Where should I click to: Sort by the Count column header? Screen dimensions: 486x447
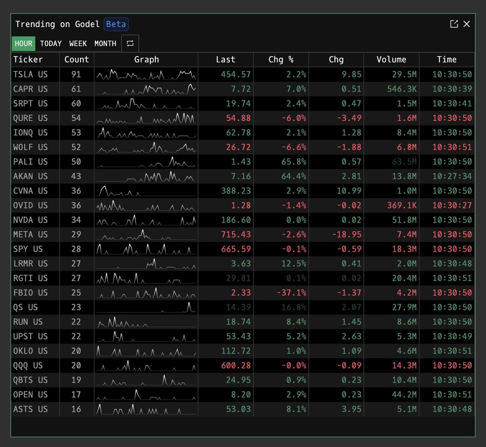(x=77, y=60)
